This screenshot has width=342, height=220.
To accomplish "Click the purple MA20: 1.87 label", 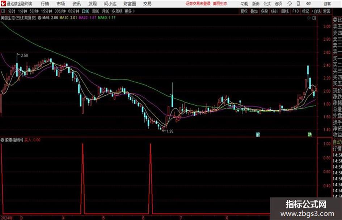I will coord(88,18).
